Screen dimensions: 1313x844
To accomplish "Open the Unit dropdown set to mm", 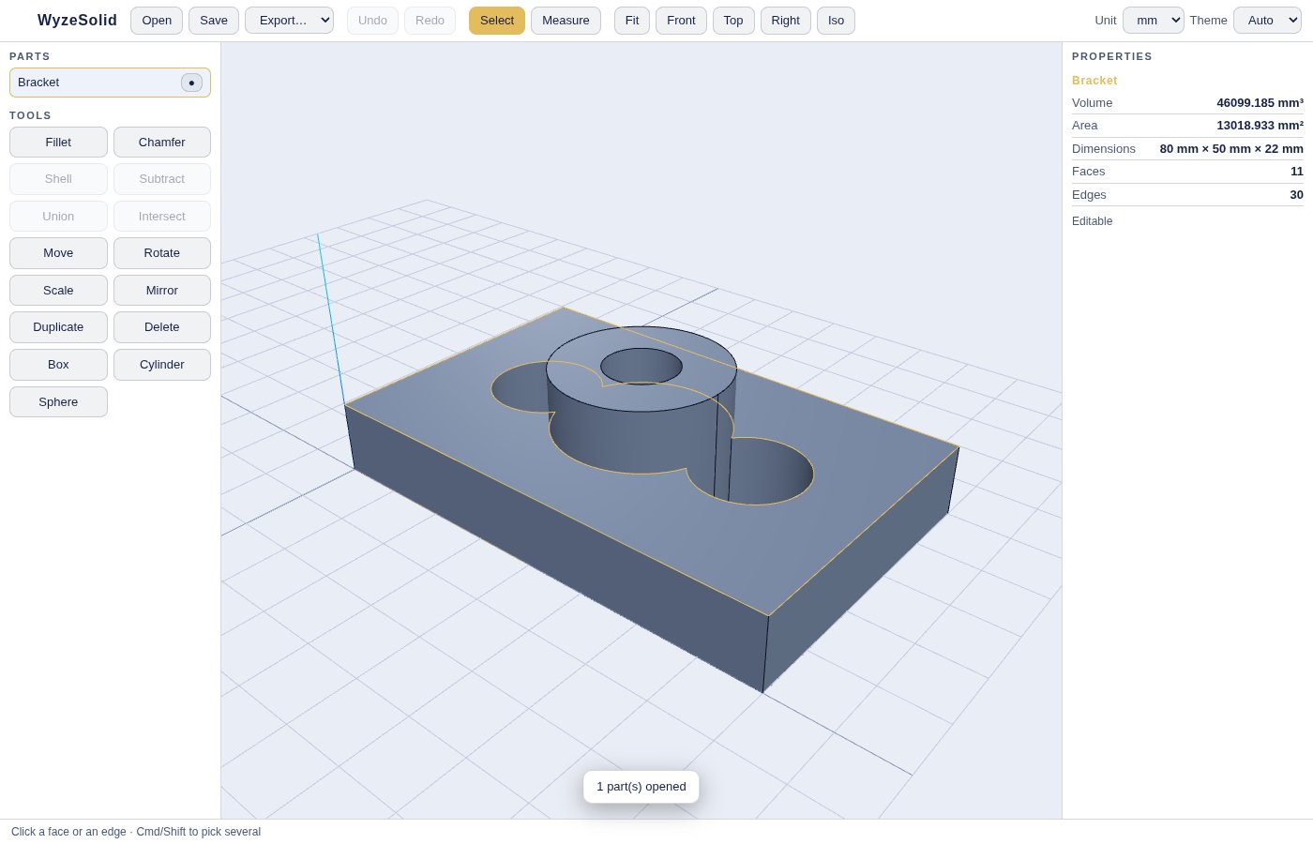I will [x=1153, y=21].
